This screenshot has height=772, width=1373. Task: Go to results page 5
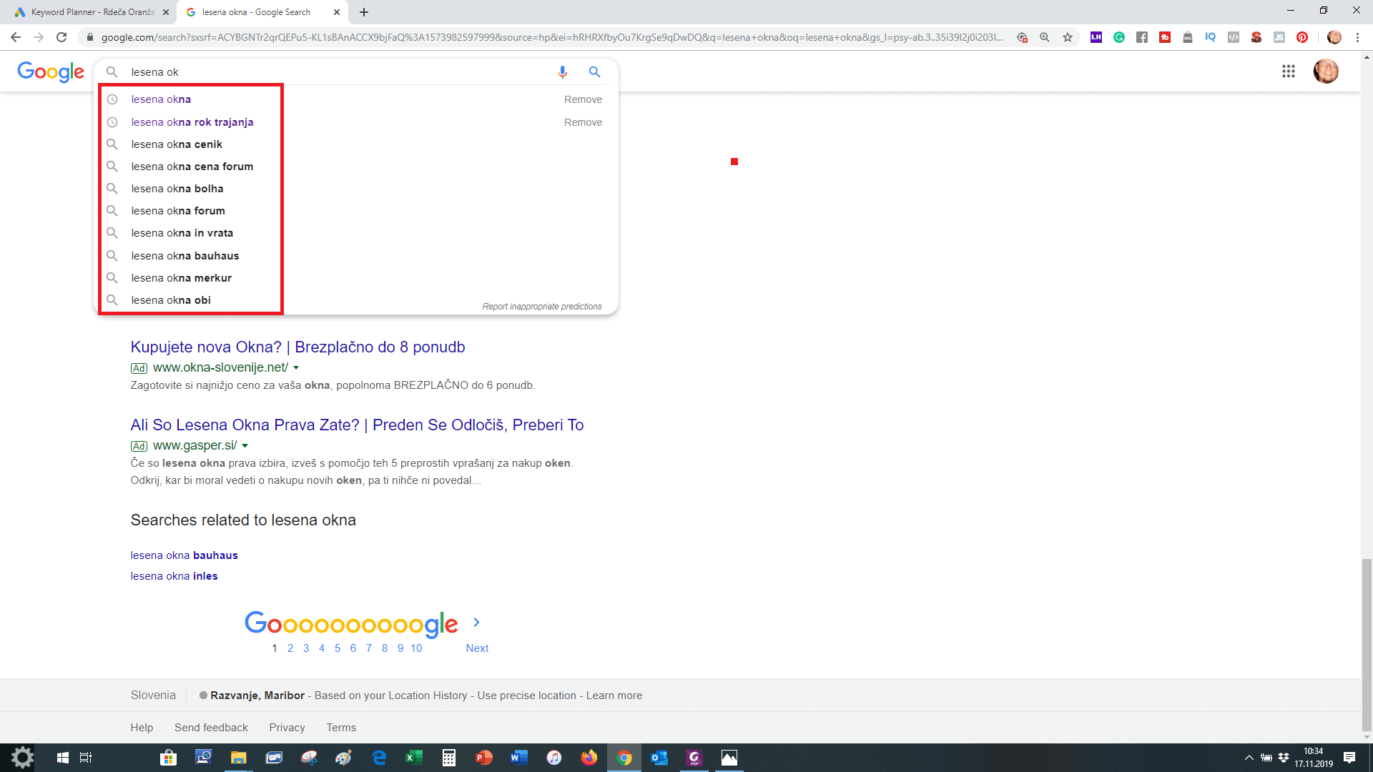[x=338, y=648]
